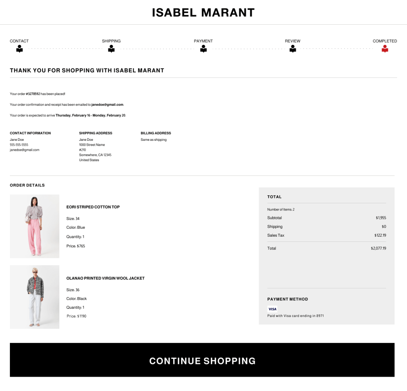This screenshot has height=391, width=407.
Task: Open the Isabel Marant logo homepage
Action: (x=203, y=13)
